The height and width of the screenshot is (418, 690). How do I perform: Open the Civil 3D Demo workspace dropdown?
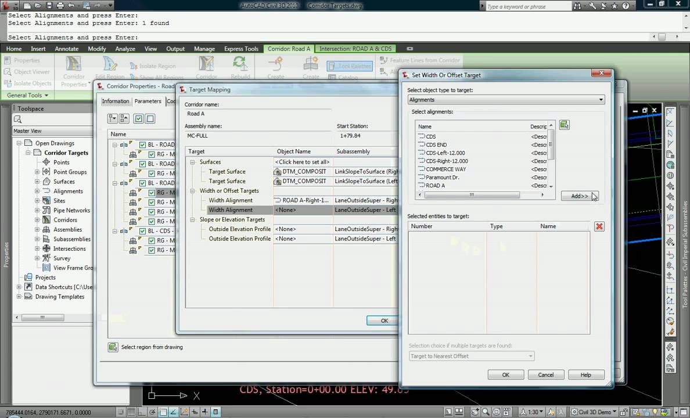pos(593,412)
